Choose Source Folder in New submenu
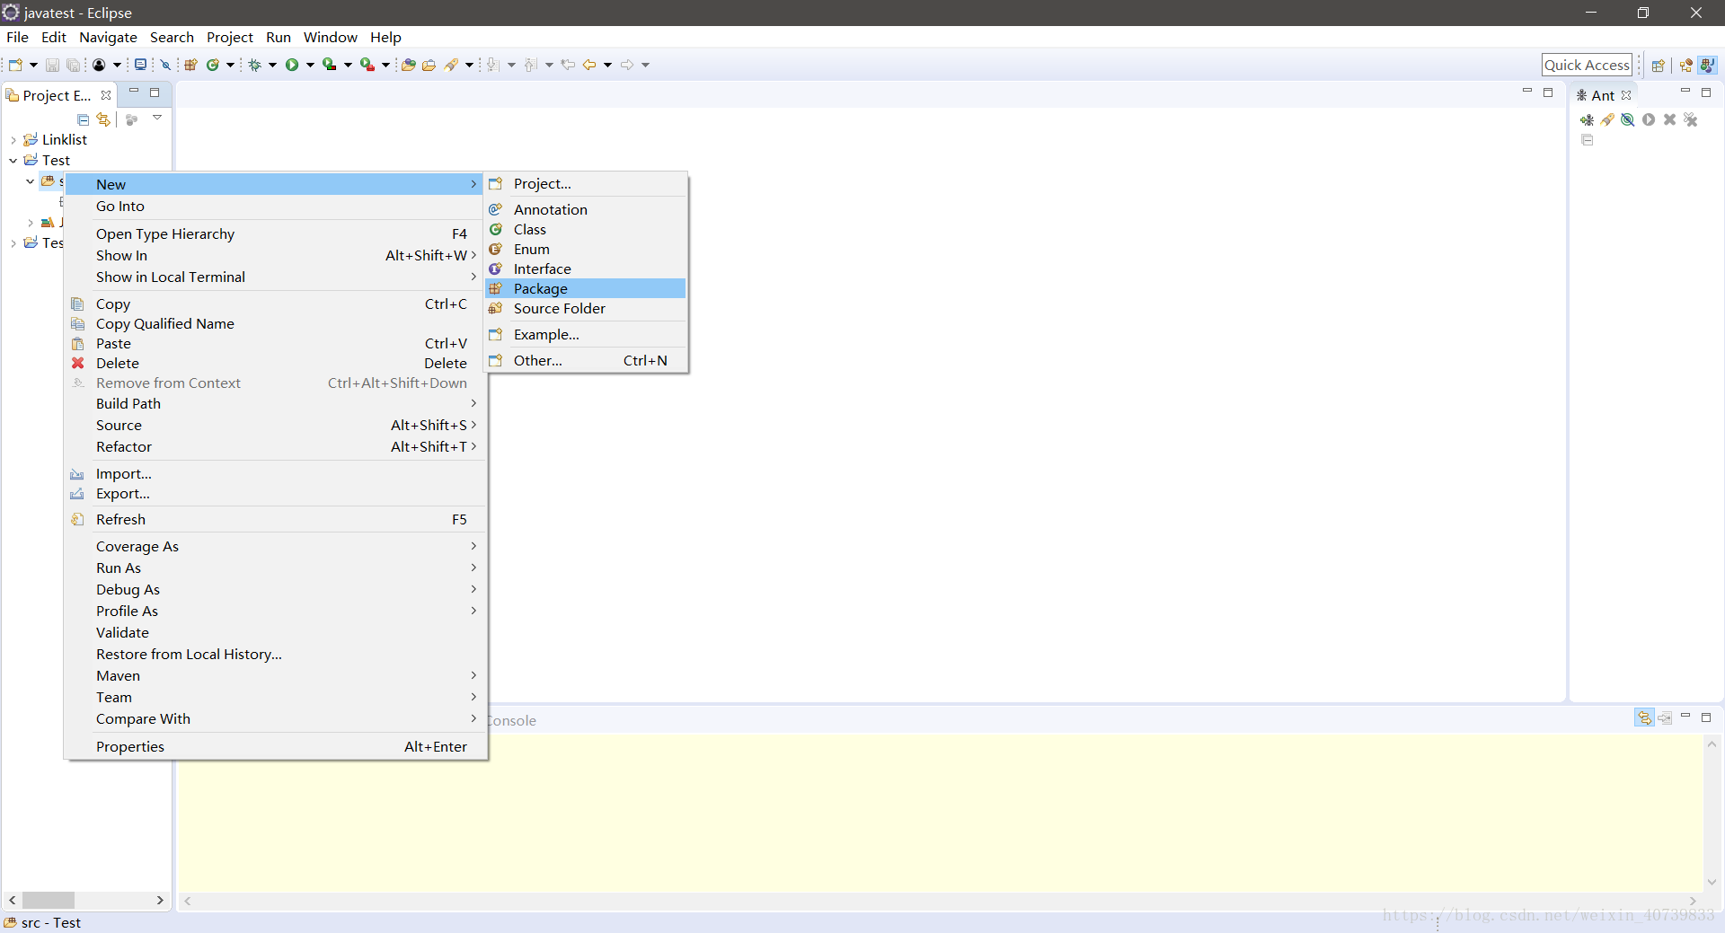The width and height of the screenshot is (1725, 933). tap(586, 308)
